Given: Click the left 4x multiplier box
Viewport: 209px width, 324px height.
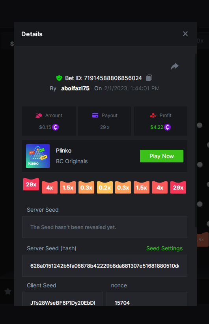Looking at the screenshot, I should coord(50,187).
